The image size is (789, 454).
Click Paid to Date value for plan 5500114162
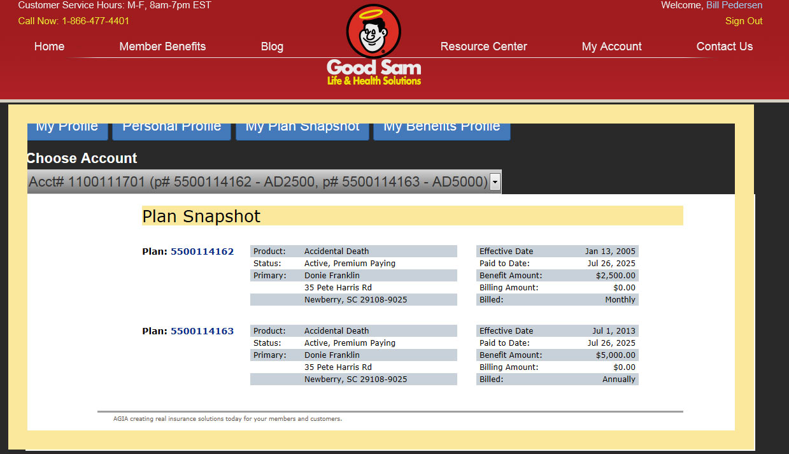click(x=611, y=264)
